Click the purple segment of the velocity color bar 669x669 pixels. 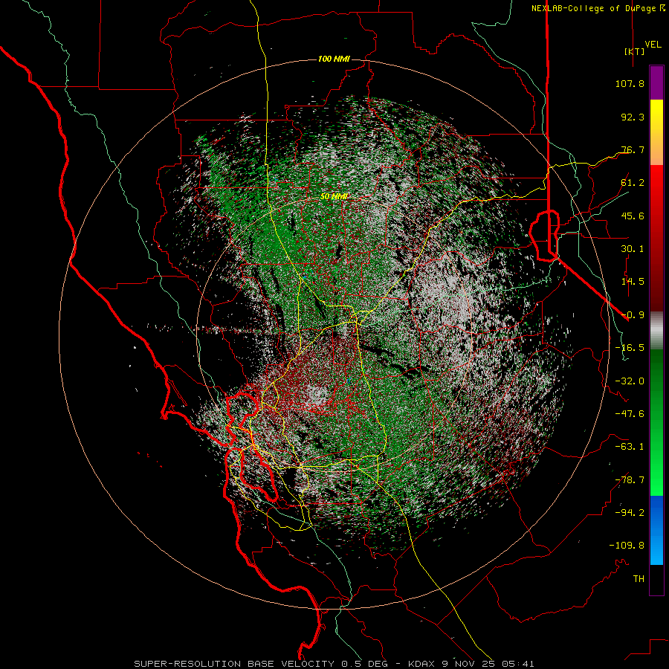656,83
